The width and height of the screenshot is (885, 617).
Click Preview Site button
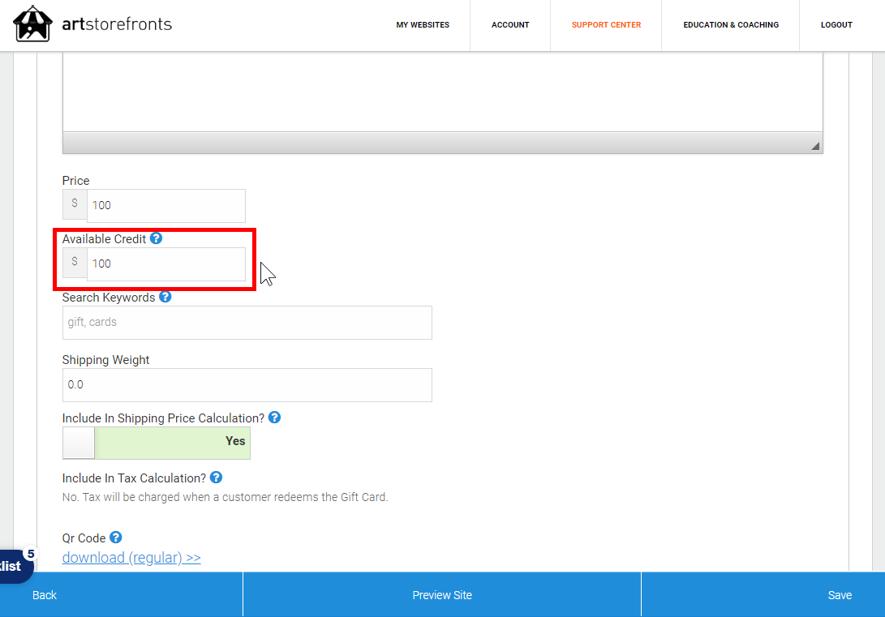442,595
